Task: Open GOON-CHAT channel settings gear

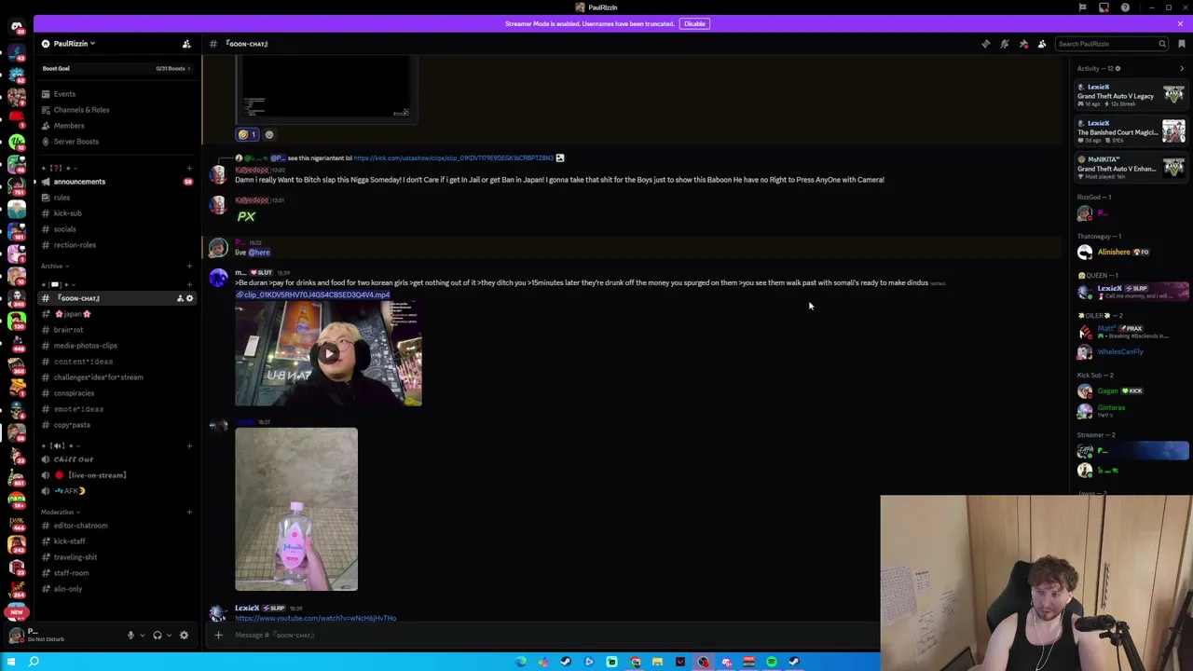Action: [x=189, y=298]
